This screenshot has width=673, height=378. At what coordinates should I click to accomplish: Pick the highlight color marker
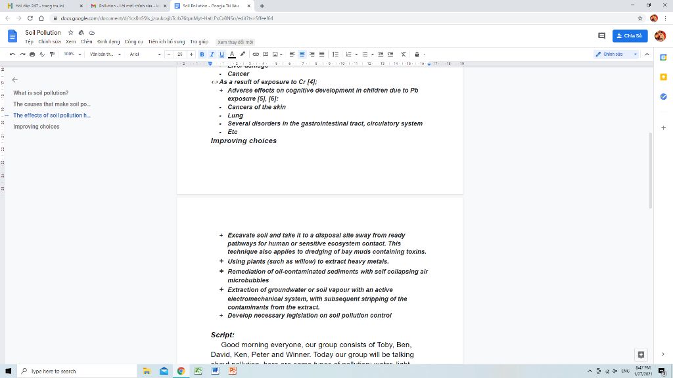click(243, 54)
